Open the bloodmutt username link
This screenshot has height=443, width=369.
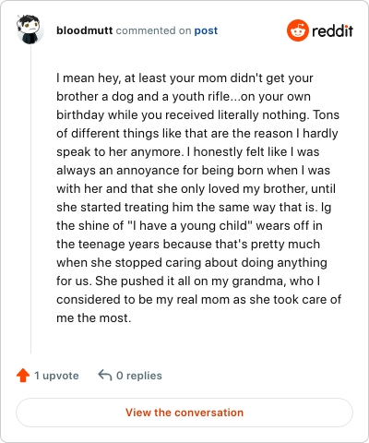tap(85, 30)
